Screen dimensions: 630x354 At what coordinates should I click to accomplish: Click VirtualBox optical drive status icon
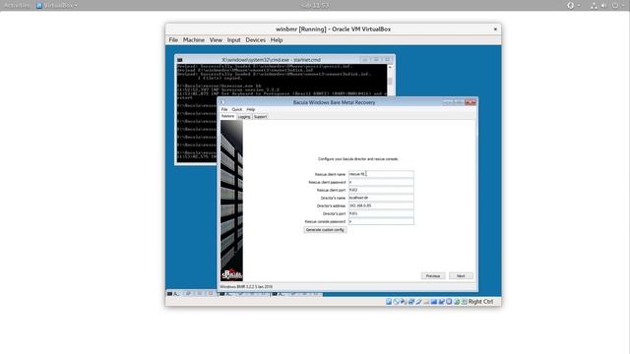tap(396, 302)
